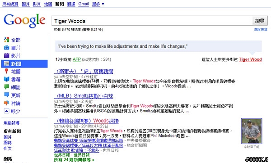Screen dimensions: 271x163
Task: Open the 更多 dropdown in top bar
Action: pos(98,4)
